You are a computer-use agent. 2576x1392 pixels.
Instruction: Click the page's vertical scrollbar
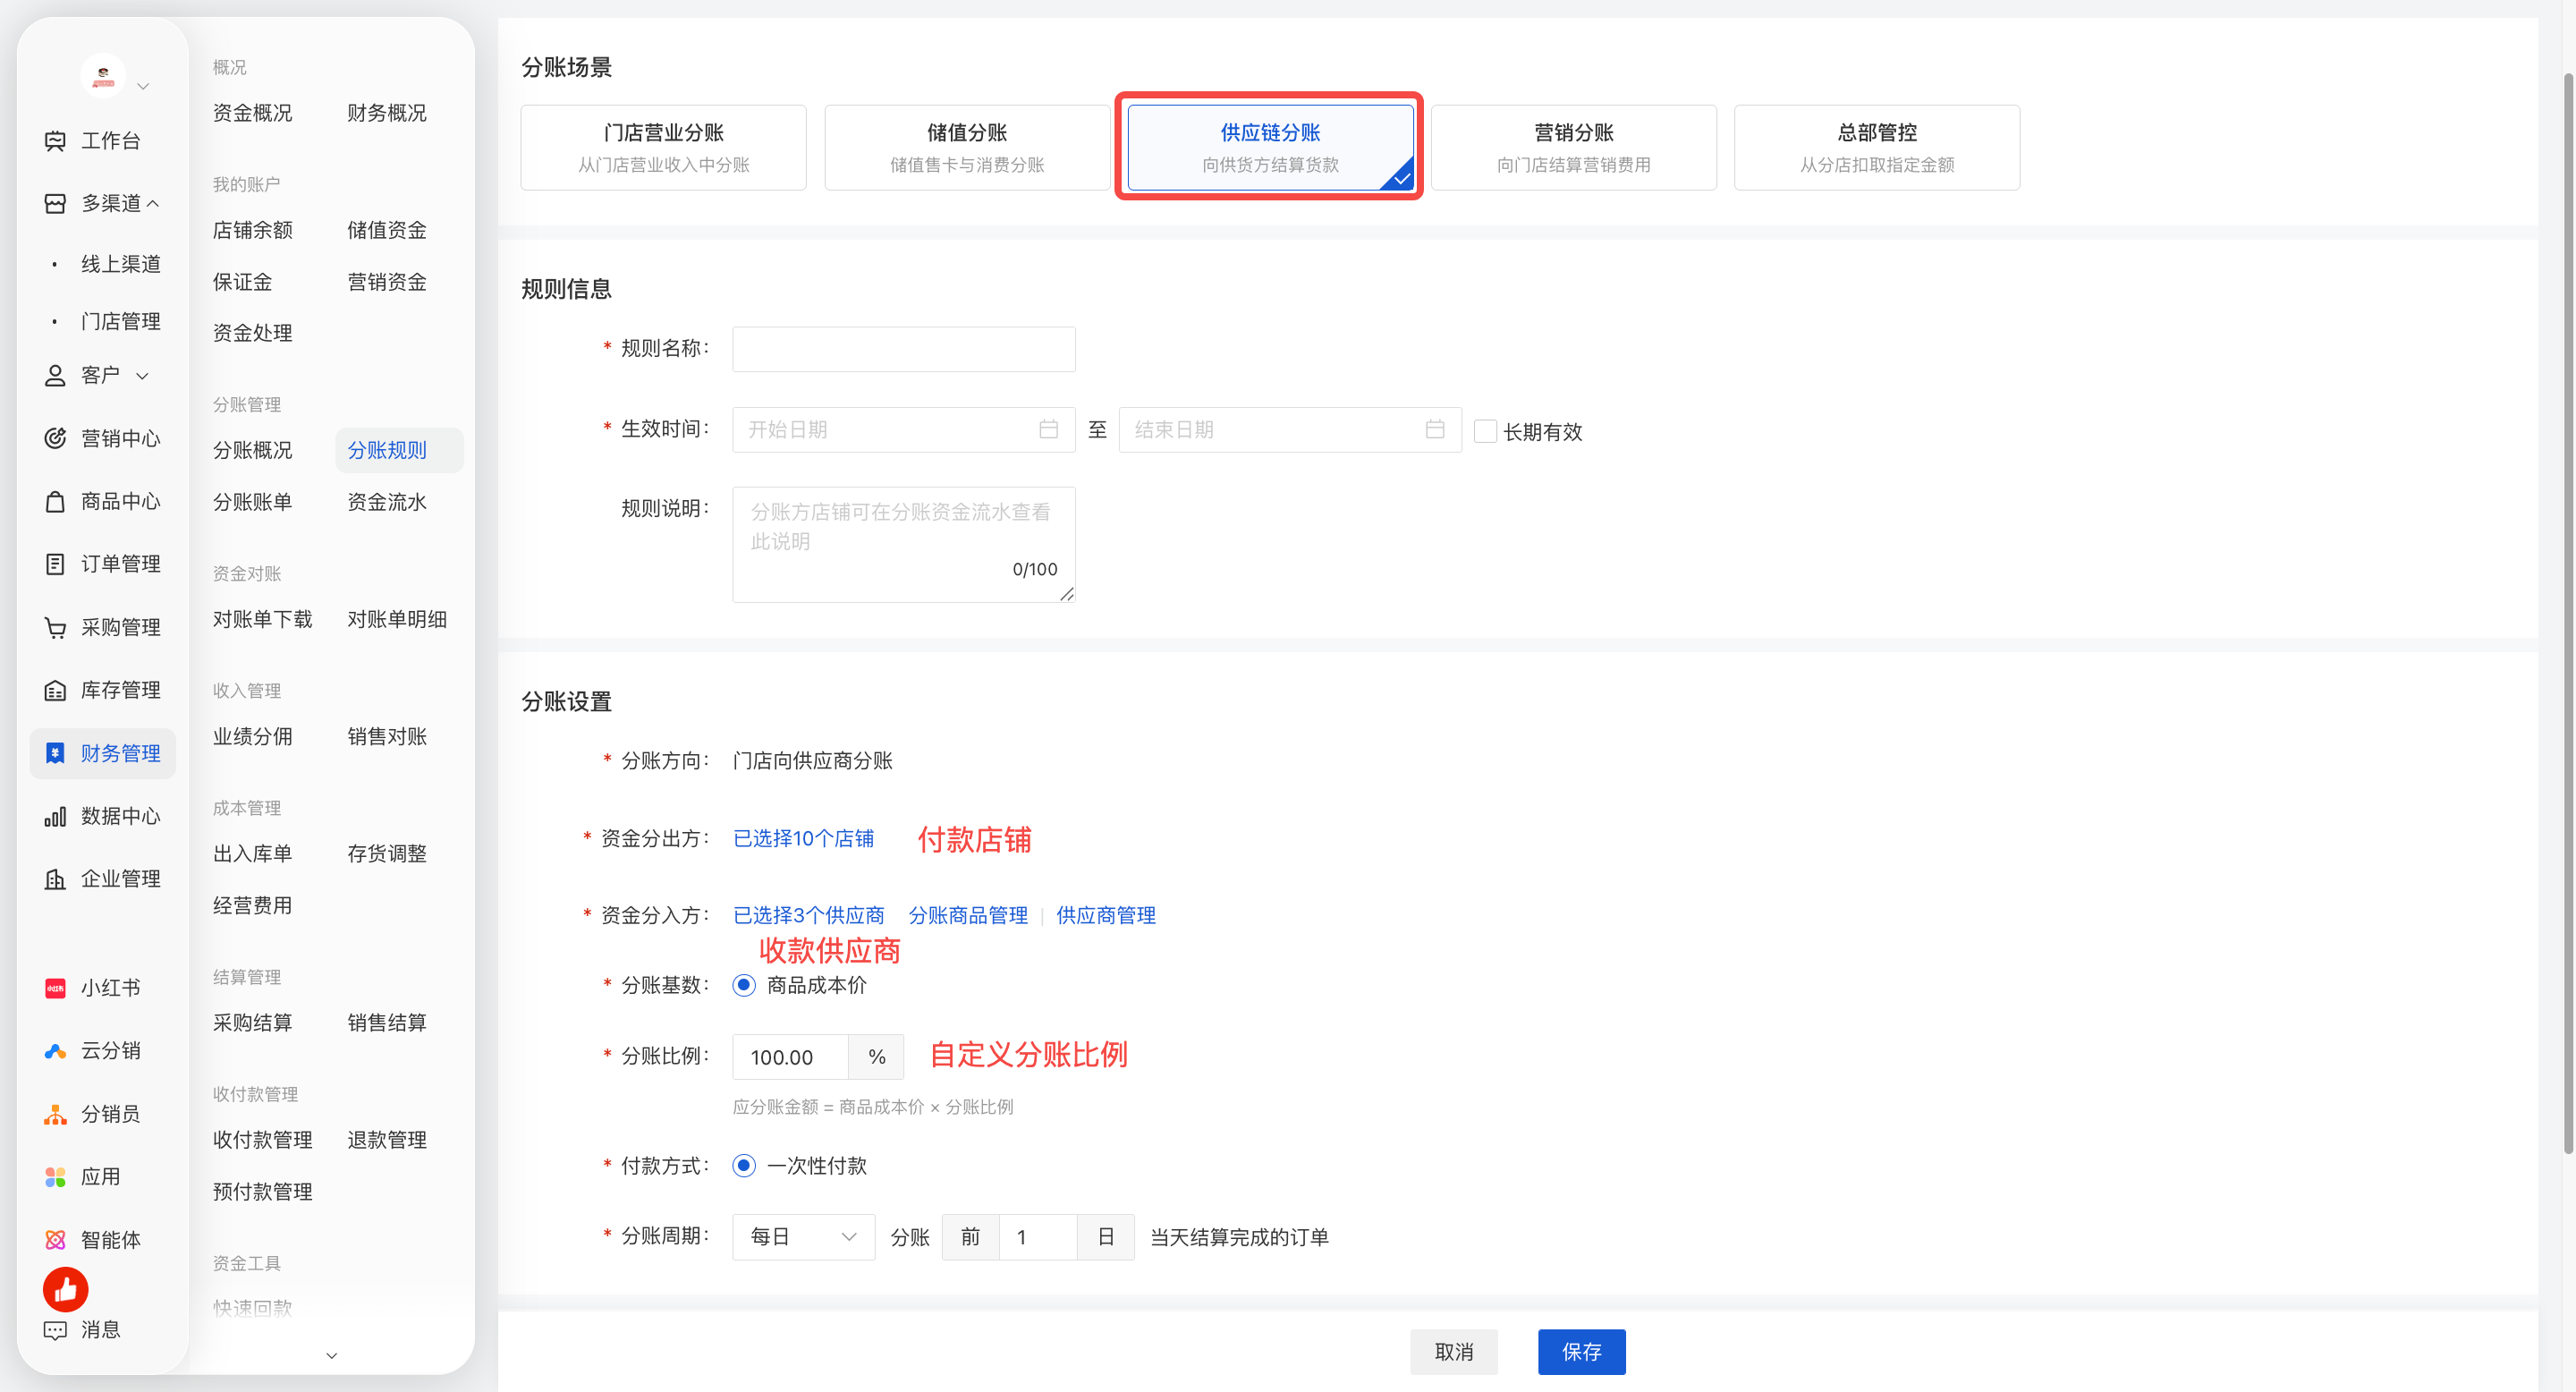coord(2568,612)
